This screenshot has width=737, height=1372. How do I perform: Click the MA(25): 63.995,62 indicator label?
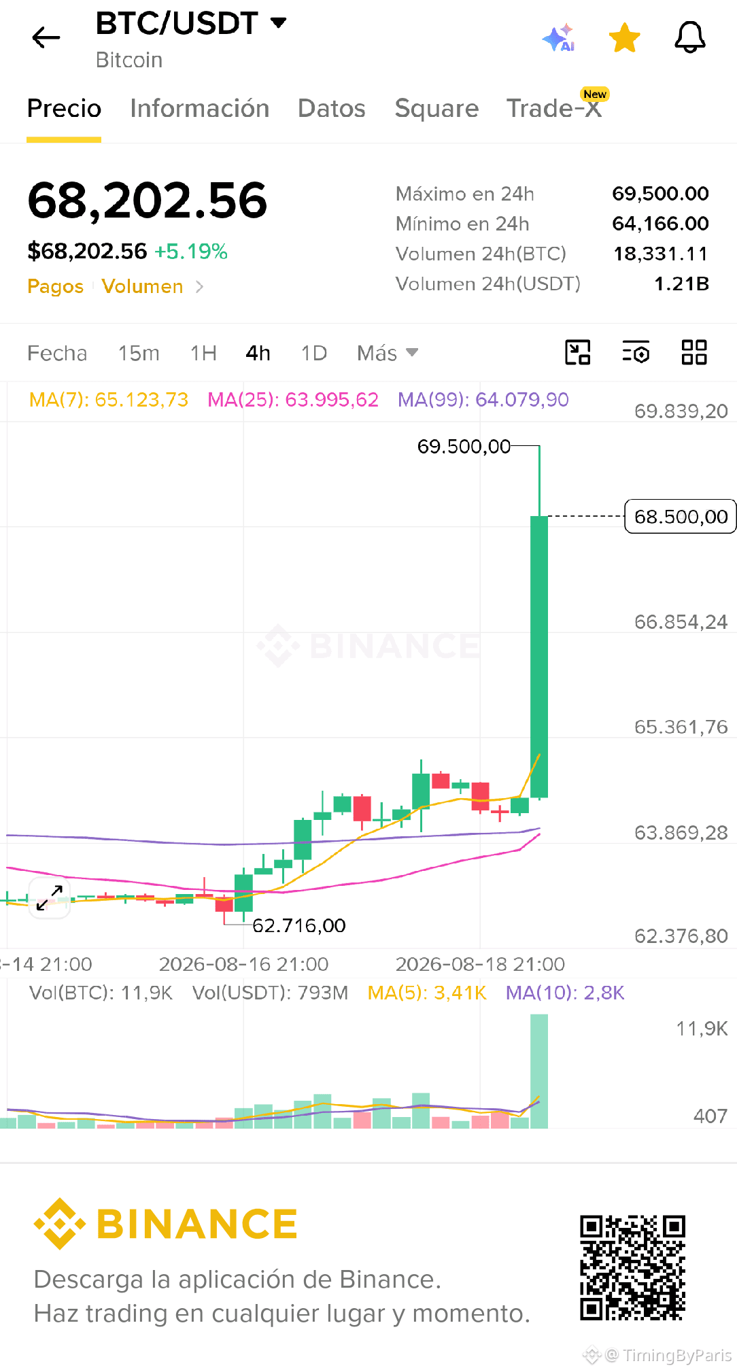tap(293, 400)
